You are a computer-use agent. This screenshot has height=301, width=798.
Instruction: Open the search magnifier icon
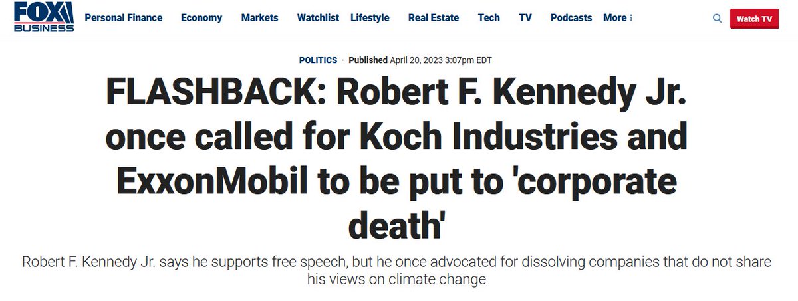click(718, 19)
